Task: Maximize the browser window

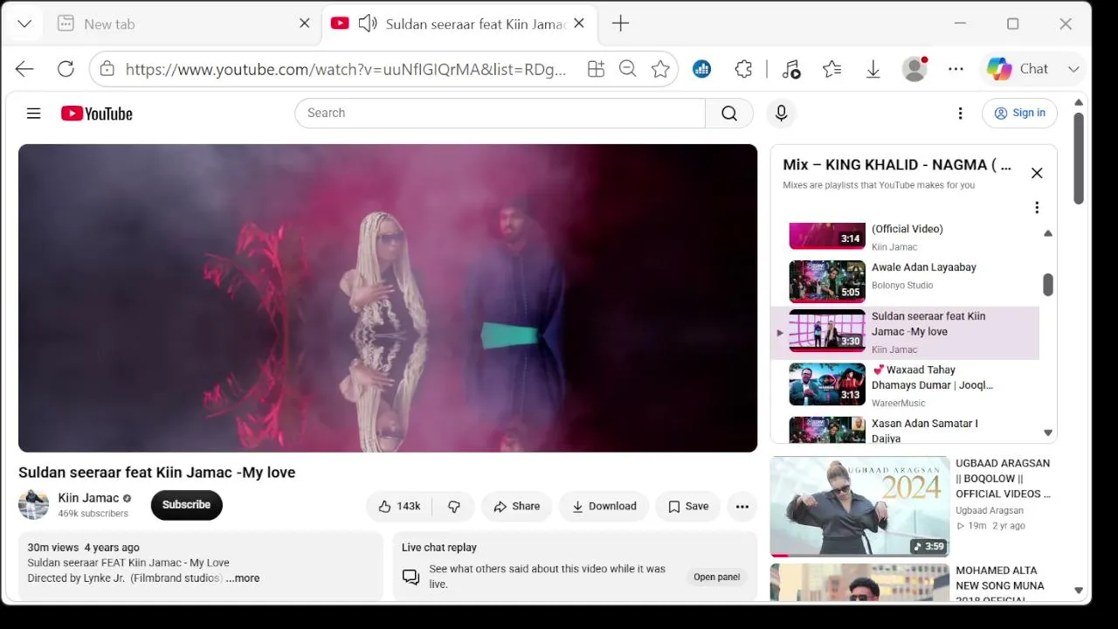Action: click(1012, 24)
